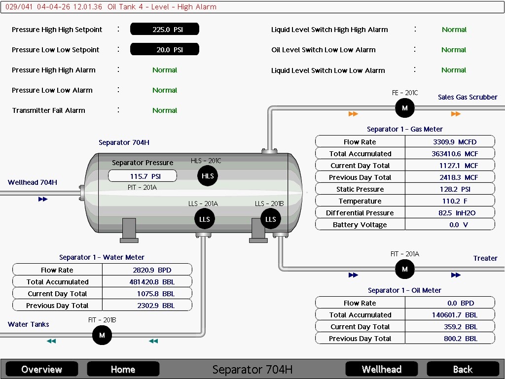This screenshot has width=505, height=379.
Task: Click the Sales Gas Scrubber label
Action: click(x=468, y=97)
